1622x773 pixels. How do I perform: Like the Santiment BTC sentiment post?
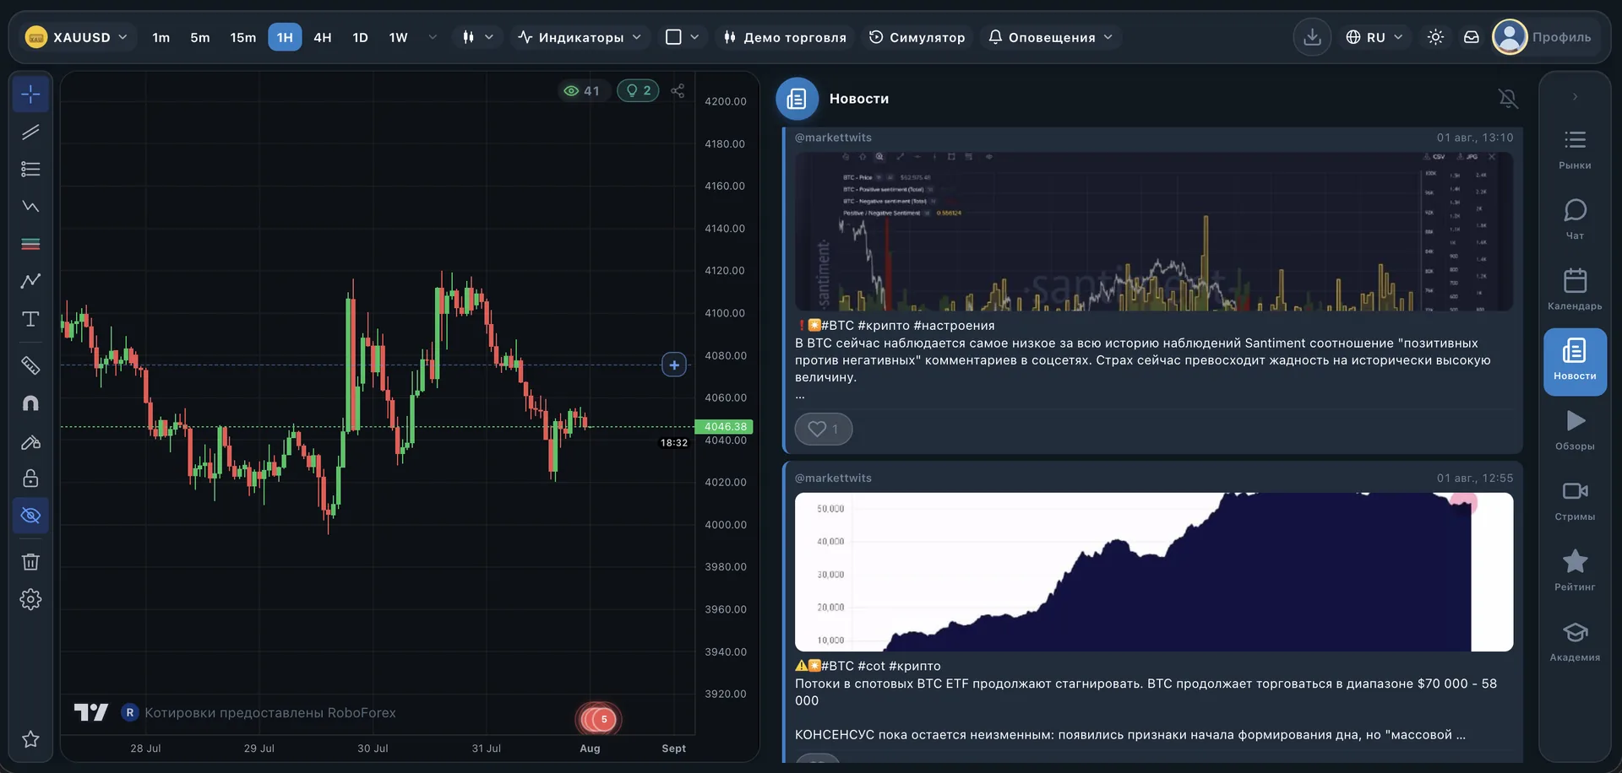point(824,429)
